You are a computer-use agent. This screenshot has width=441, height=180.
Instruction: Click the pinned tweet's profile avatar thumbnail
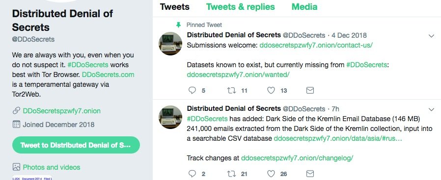[x=170, y=44]
